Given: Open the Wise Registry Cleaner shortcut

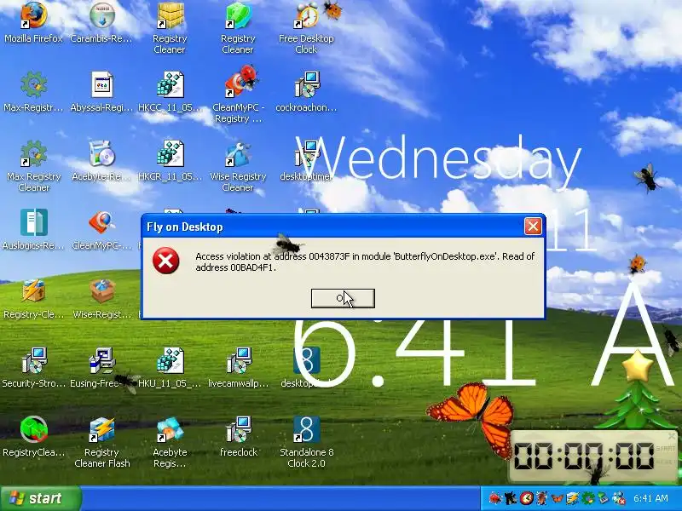Looking at the screenshot, I should tap(238, 166).
